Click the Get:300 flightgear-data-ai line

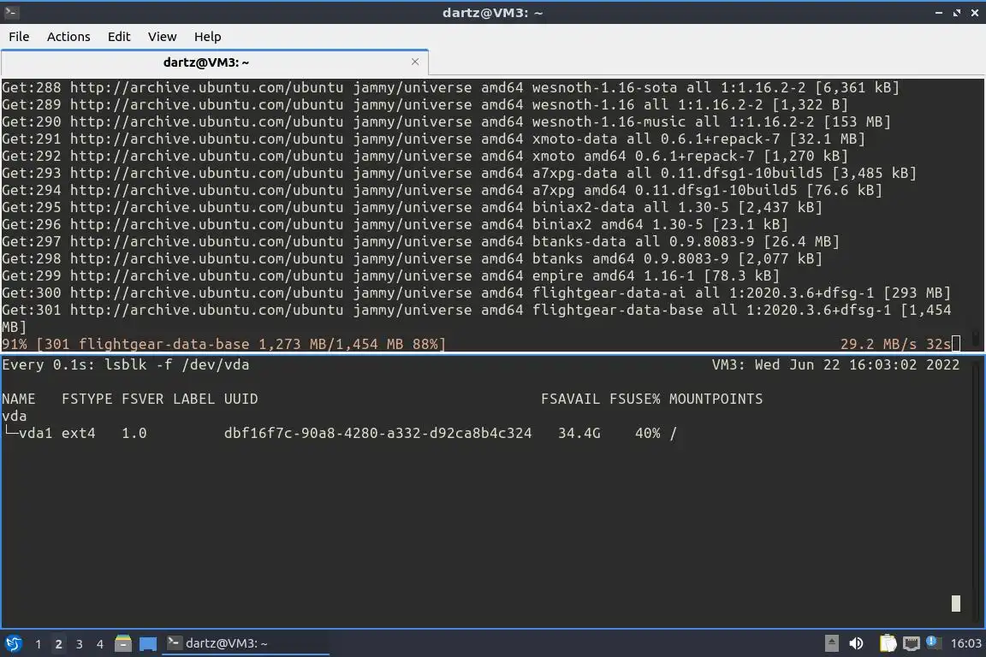click(x=476, y=293)
